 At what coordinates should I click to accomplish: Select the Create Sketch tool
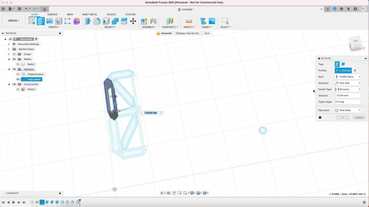[32, 21]
